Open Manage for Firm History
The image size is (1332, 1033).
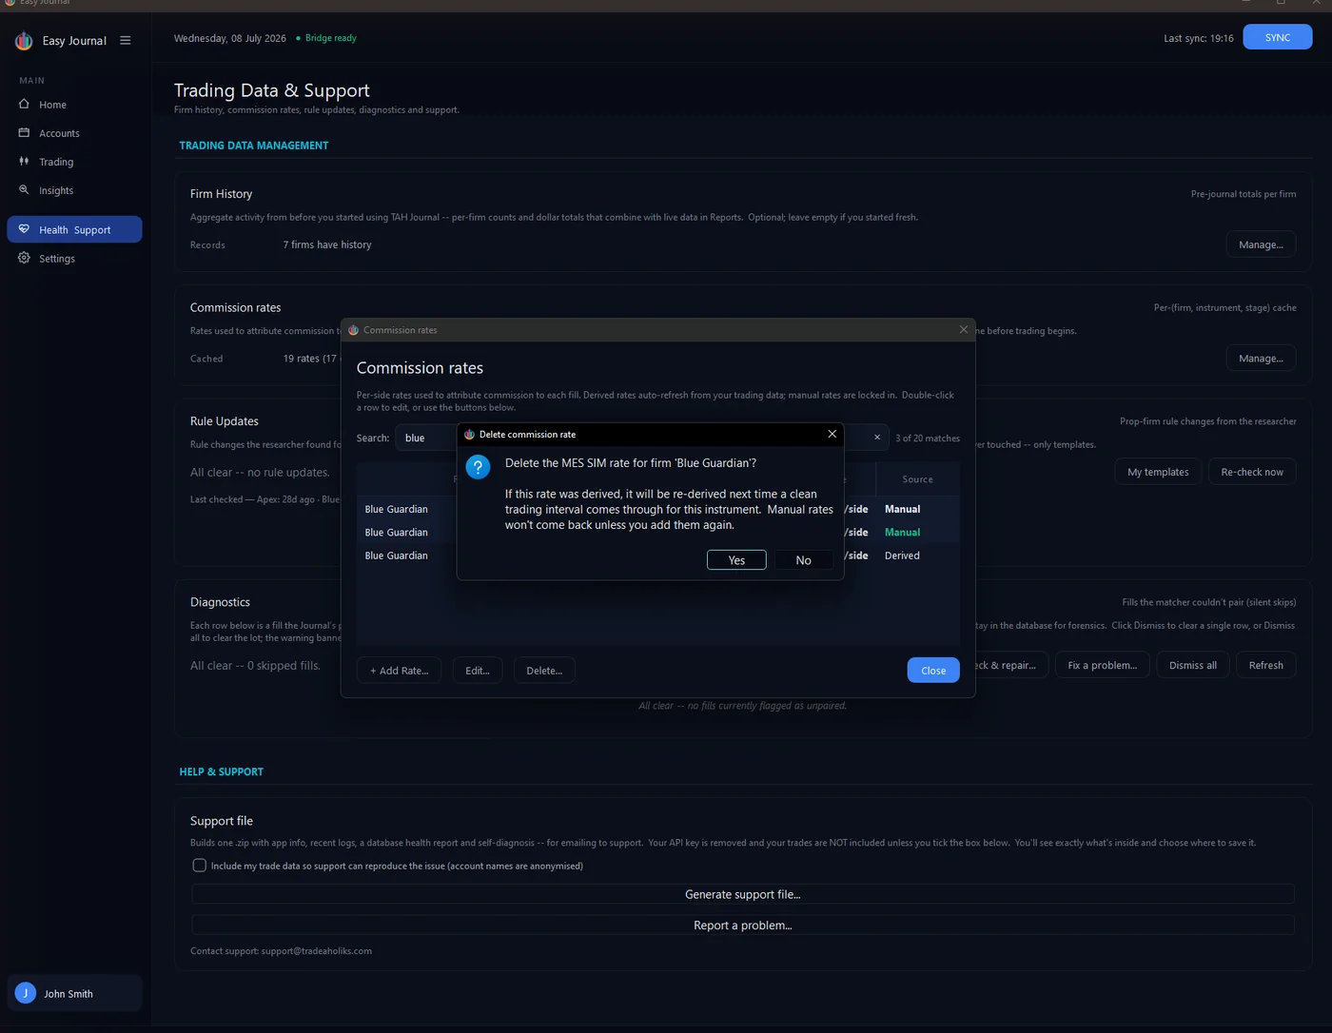tap(1261, 244)
